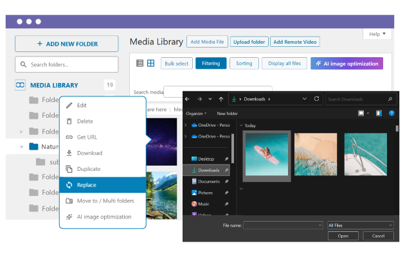The width and height of the screenshot is (405, 257).
Task: Switch to list view icon
Action: (x=140, y=64)
